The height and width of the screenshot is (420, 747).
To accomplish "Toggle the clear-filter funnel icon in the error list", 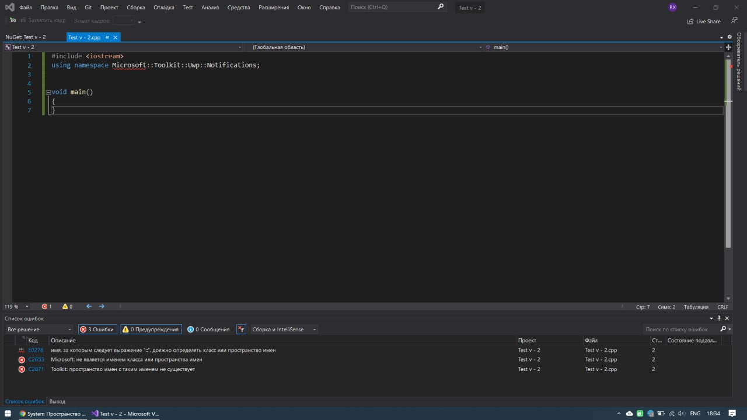I will (x=241, y=330).
